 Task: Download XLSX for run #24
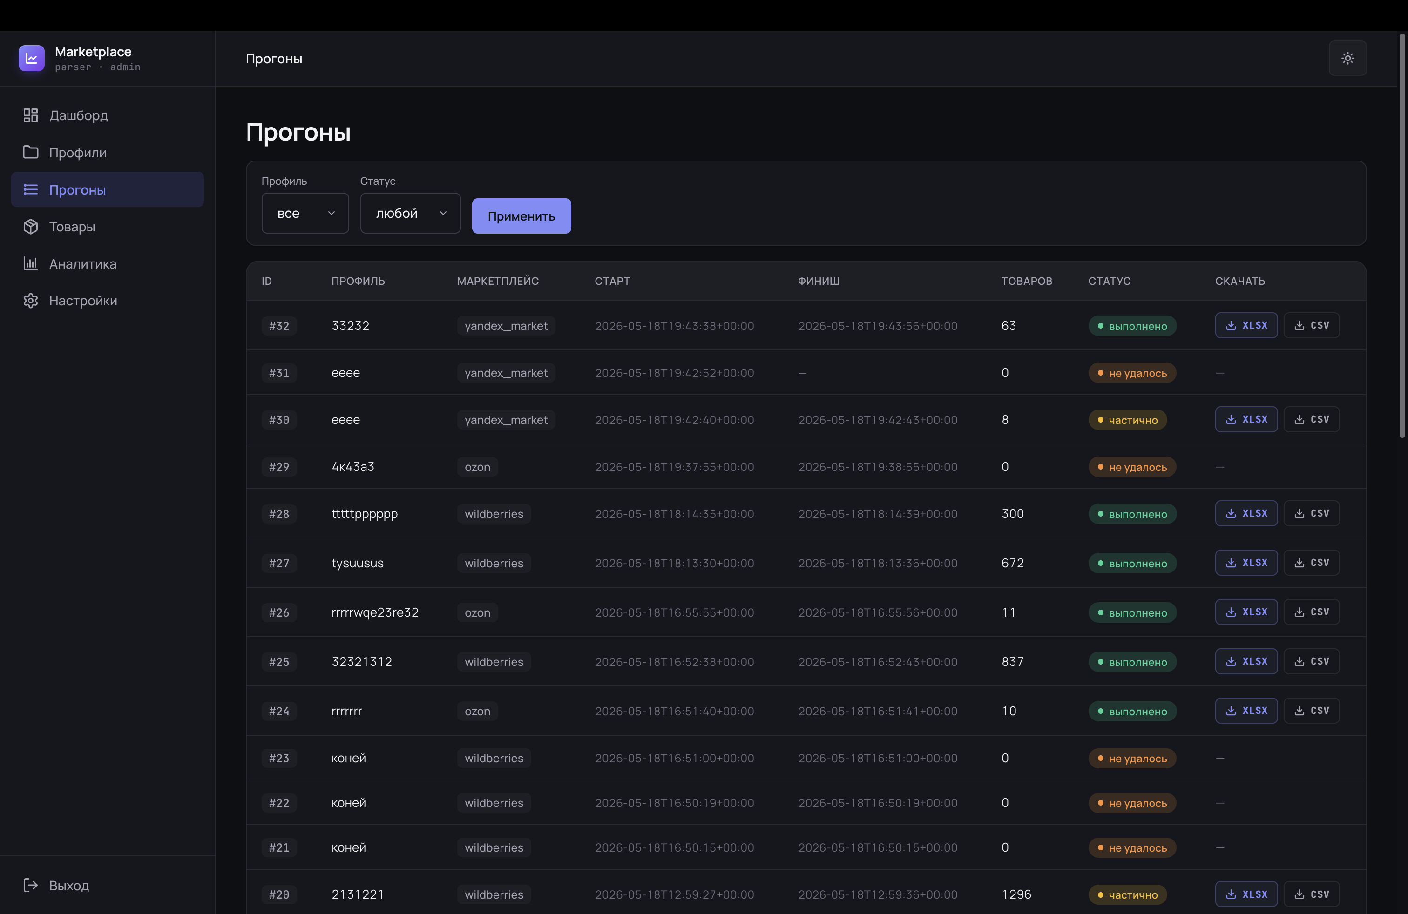1246,711
